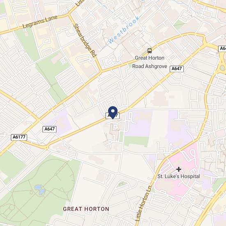The height and width of the screenshot is (226, 226).
Task: Click the A6177 road shield
Action: (x=19, y=137)
